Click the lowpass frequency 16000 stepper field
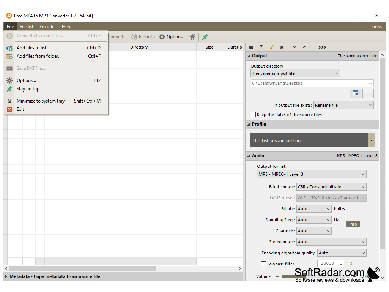 331,263
